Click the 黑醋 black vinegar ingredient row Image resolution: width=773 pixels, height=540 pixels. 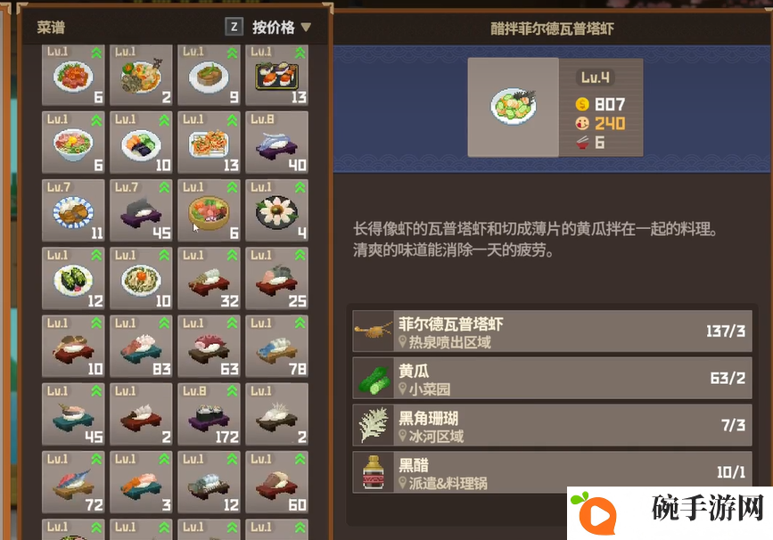pyautogui.click(x=553, y=472)
